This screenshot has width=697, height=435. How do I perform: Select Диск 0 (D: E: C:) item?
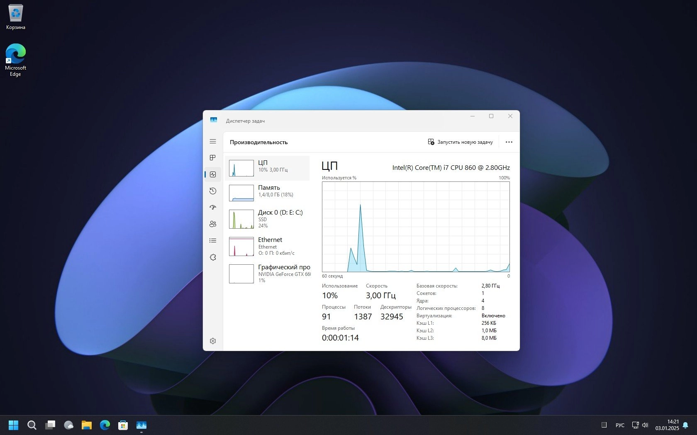pos(268,219)
